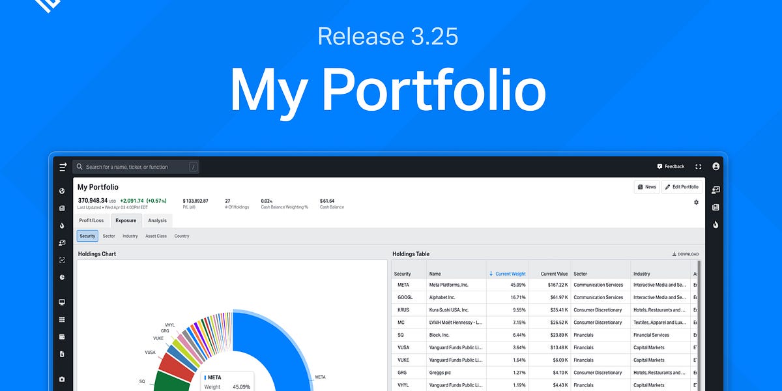Select the Asset Class exposure filter
The image size is (782, 391).
pos(156,236)
